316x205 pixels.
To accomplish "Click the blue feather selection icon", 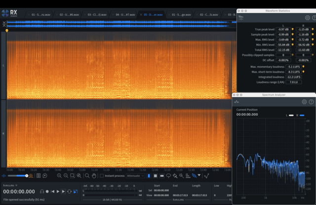I will click(194, 175).
